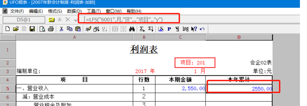Cut selection with the scissors icon
Image resolution: width=307 pixels, height=106 pixels.
pyautogui.click(x=61, y=29)
